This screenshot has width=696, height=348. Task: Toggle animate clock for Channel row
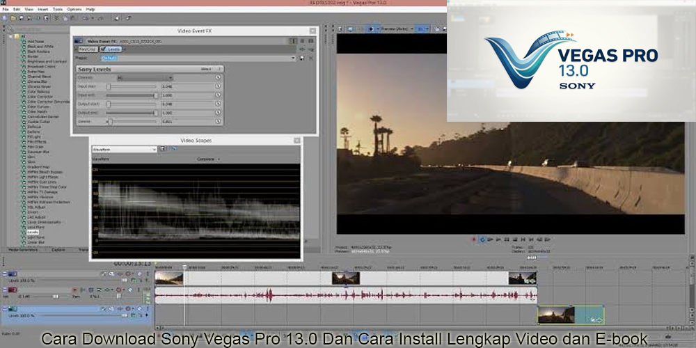pyautogui.click(x=218, y=78)
